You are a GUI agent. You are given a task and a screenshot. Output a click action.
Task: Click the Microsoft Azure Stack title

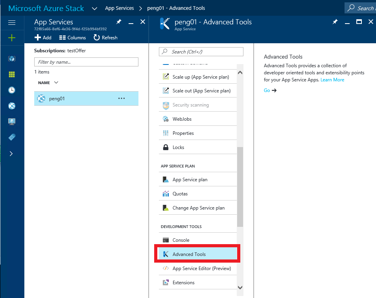(x=46, y=8)
